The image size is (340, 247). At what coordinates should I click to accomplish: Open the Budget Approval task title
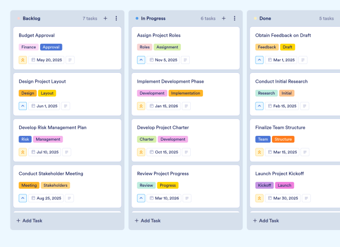pyautogui.click(x=37, y=35)
